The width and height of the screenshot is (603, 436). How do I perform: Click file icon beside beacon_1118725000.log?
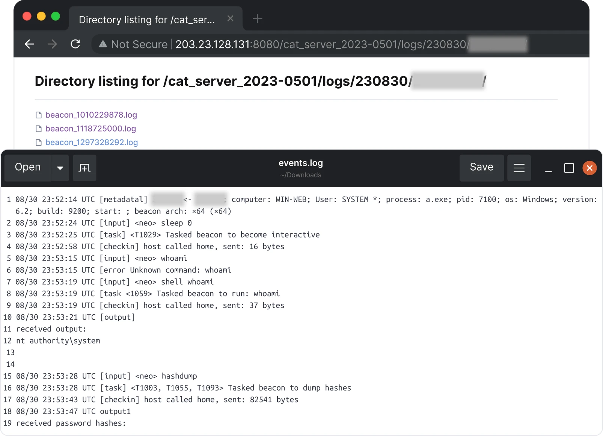[38, 129]
